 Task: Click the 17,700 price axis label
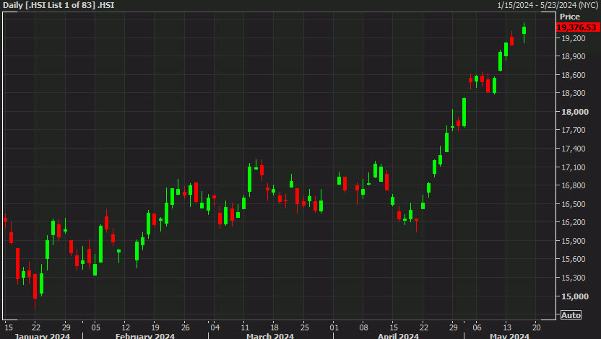point(574,130)
